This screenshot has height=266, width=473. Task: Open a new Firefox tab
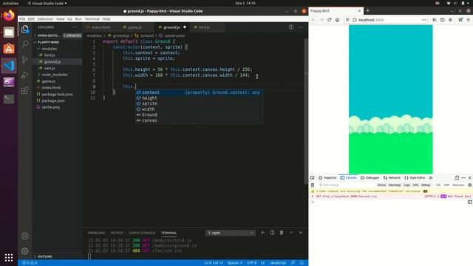click(368, 10)
